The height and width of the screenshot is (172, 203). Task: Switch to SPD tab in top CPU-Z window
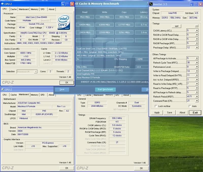(42, 9)
